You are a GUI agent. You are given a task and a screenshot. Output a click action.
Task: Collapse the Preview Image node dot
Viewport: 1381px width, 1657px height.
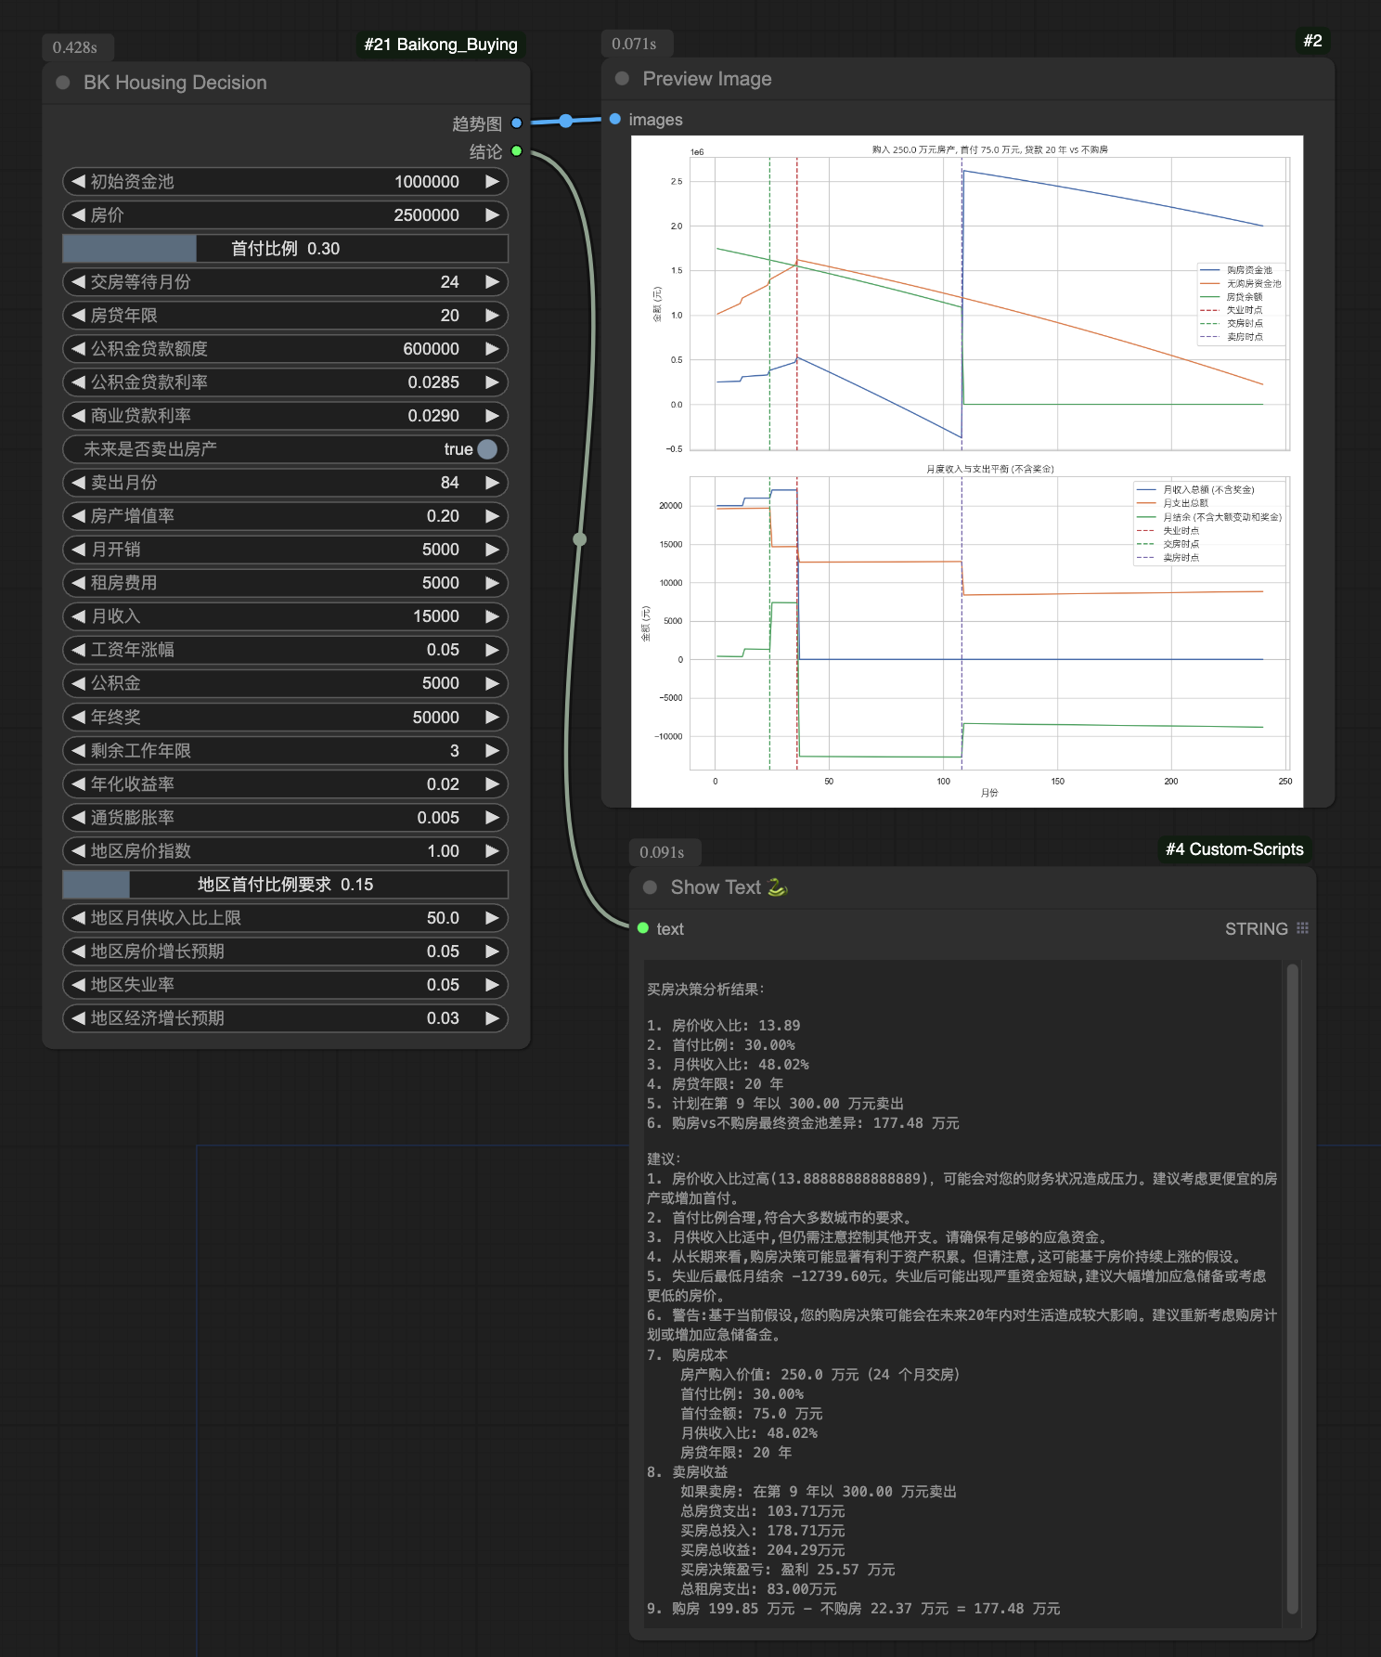tap(623, 79)
